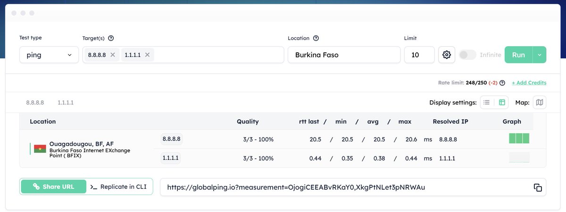Image resolution: width=566 pixels, height=212 pixels.
Task: Remove the 8.8.8.8 target chip
Action: coord(112,55)
